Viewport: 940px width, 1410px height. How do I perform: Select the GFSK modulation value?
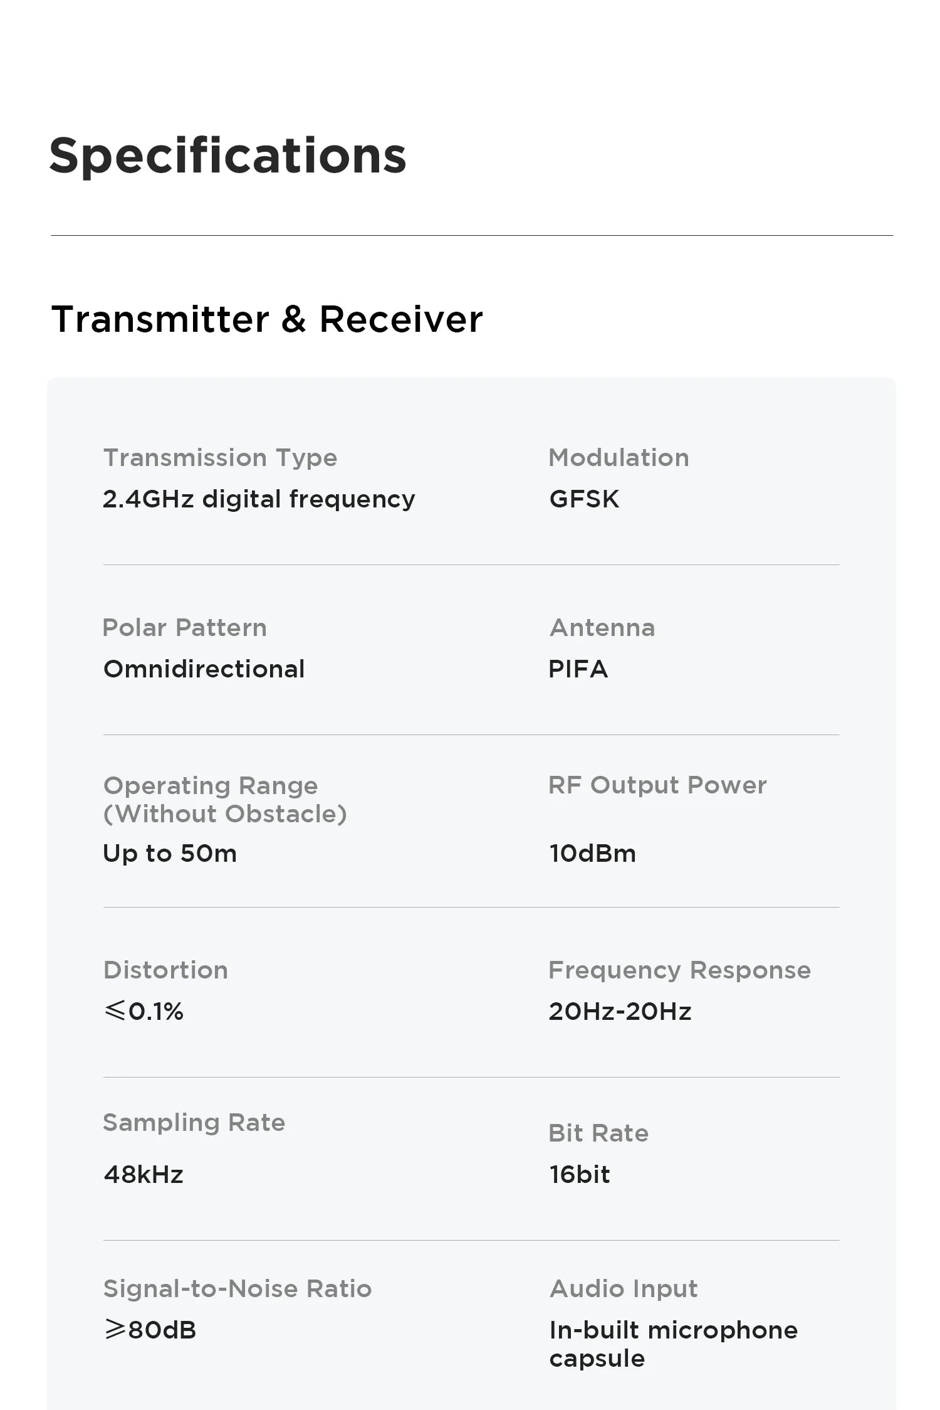(584, 499)
